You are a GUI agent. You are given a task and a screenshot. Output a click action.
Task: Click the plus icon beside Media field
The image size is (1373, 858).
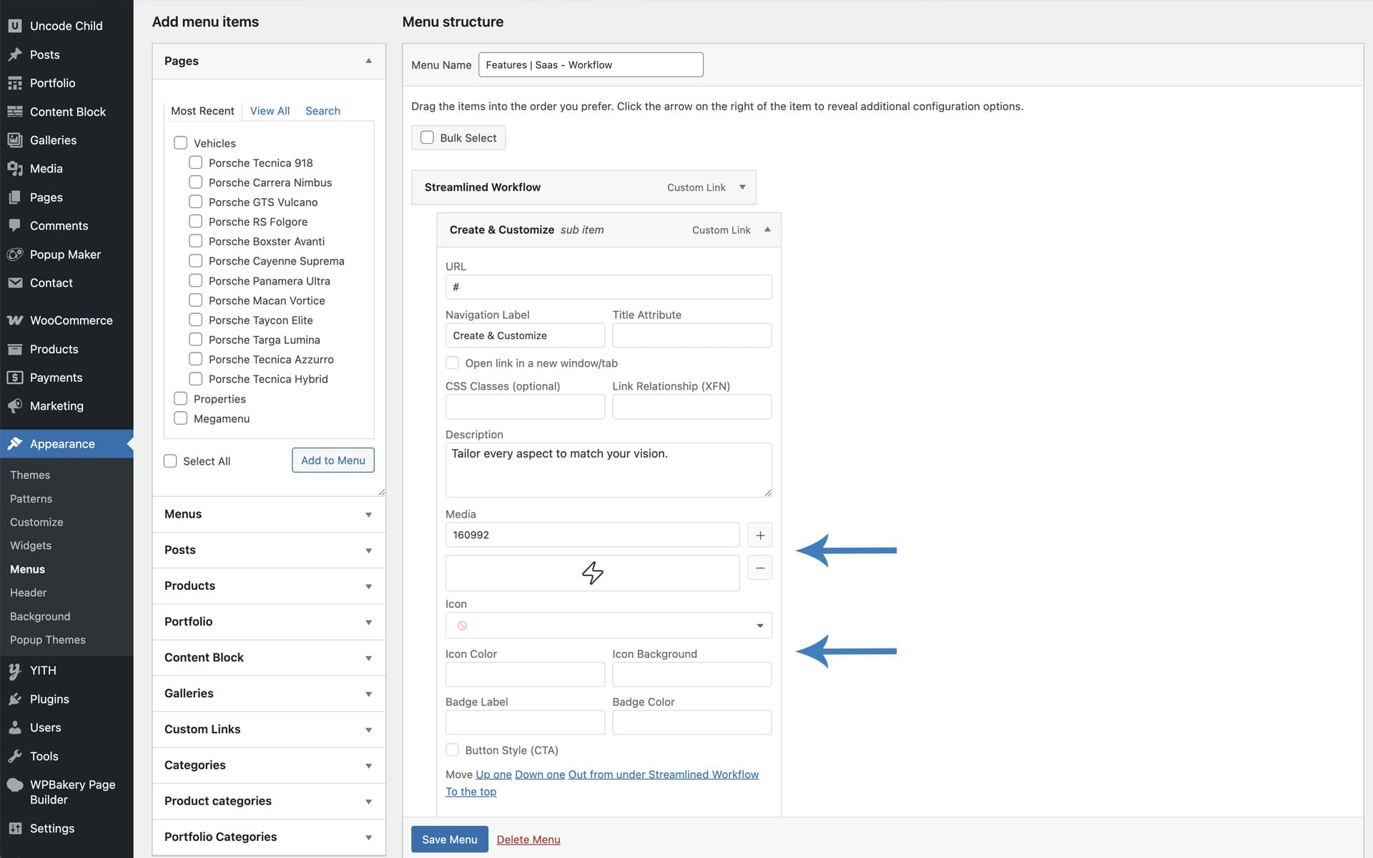[x=759, y=535]
